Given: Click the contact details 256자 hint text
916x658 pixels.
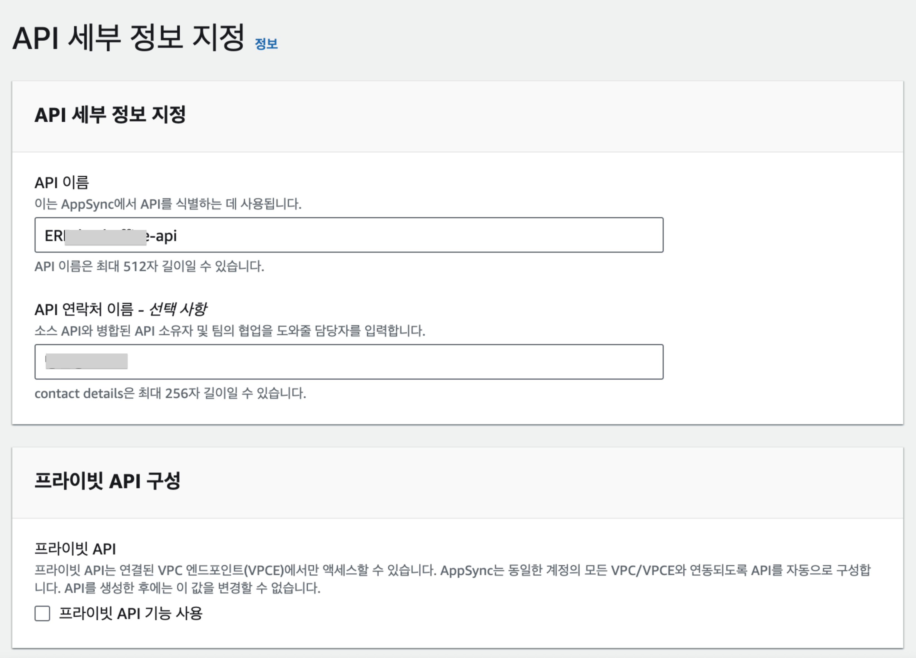Looking at the screenshot, I should tap(170, 393).
